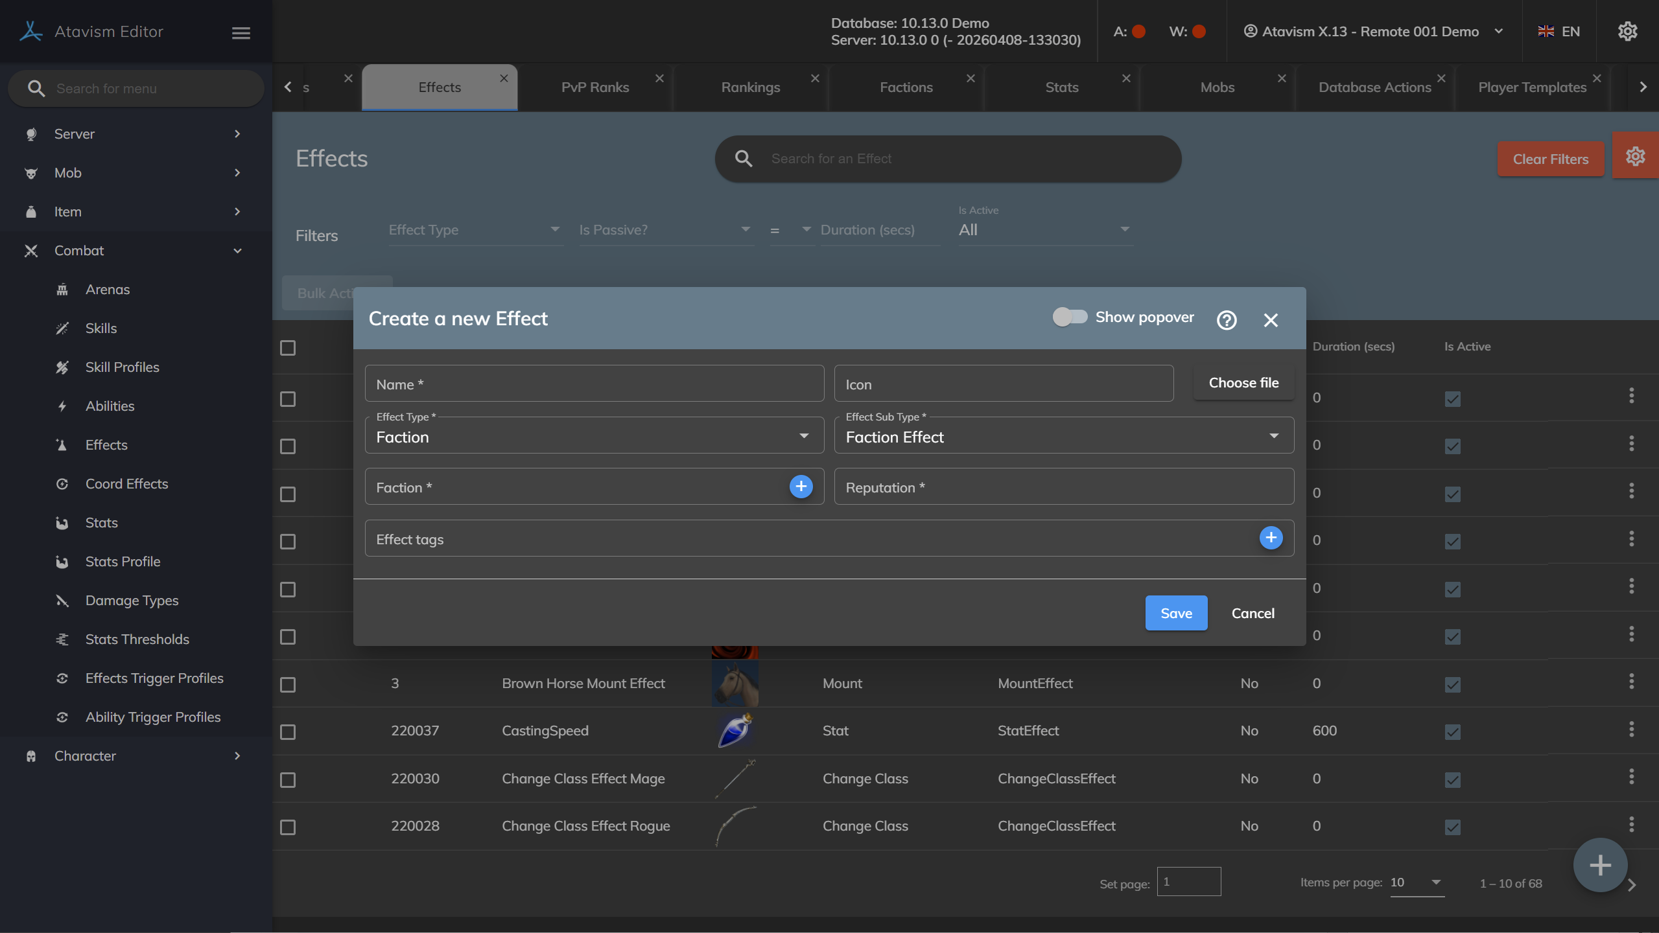Image resolution: width=1659 pixels, height=933 pixels.
Task: Click into the Name input field
Action: pos(594,384)
